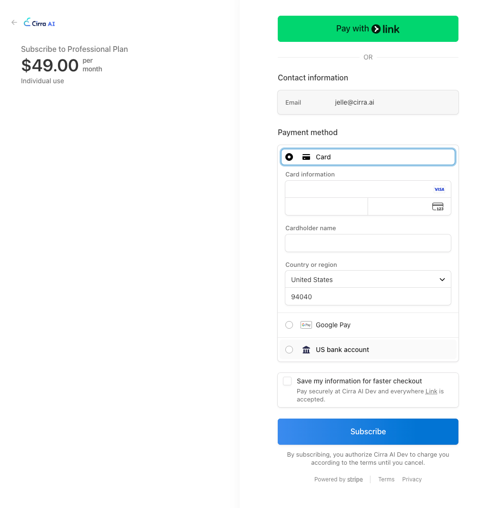
Task: Open the Privacy link
Action: [412, 479]
